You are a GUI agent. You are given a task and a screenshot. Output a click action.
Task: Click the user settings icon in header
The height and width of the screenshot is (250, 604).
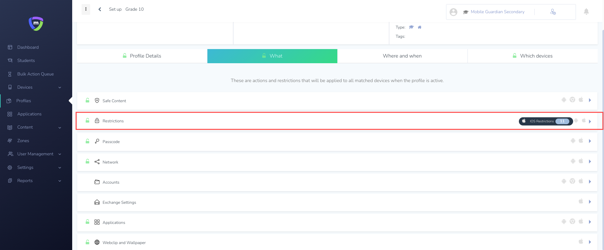[x=553, y=12]
